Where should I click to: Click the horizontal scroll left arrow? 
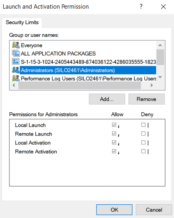click(x=14, y=85)
